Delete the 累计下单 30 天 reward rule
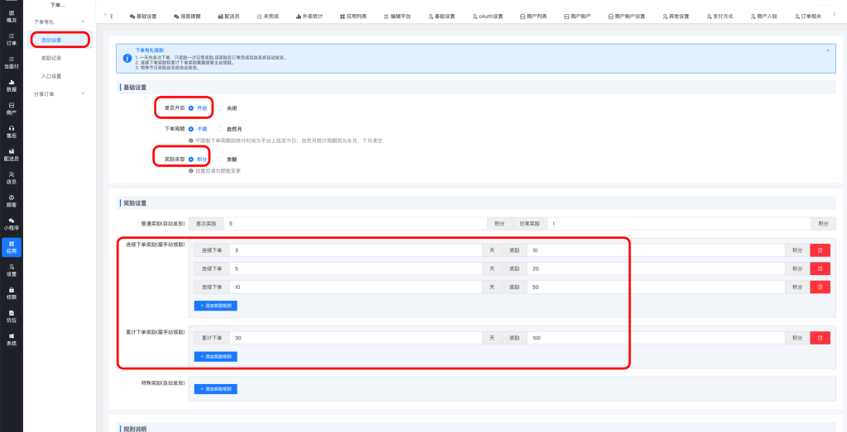The height and width of the screenshot is (432, 847). tap(820, 338)
